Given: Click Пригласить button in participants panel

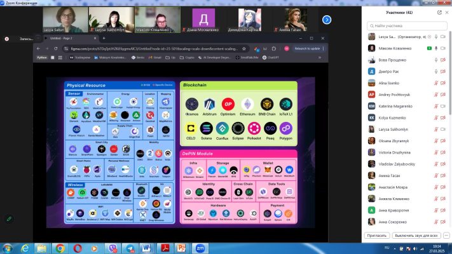Looking at the screenshot, I should tap(377, 236).
